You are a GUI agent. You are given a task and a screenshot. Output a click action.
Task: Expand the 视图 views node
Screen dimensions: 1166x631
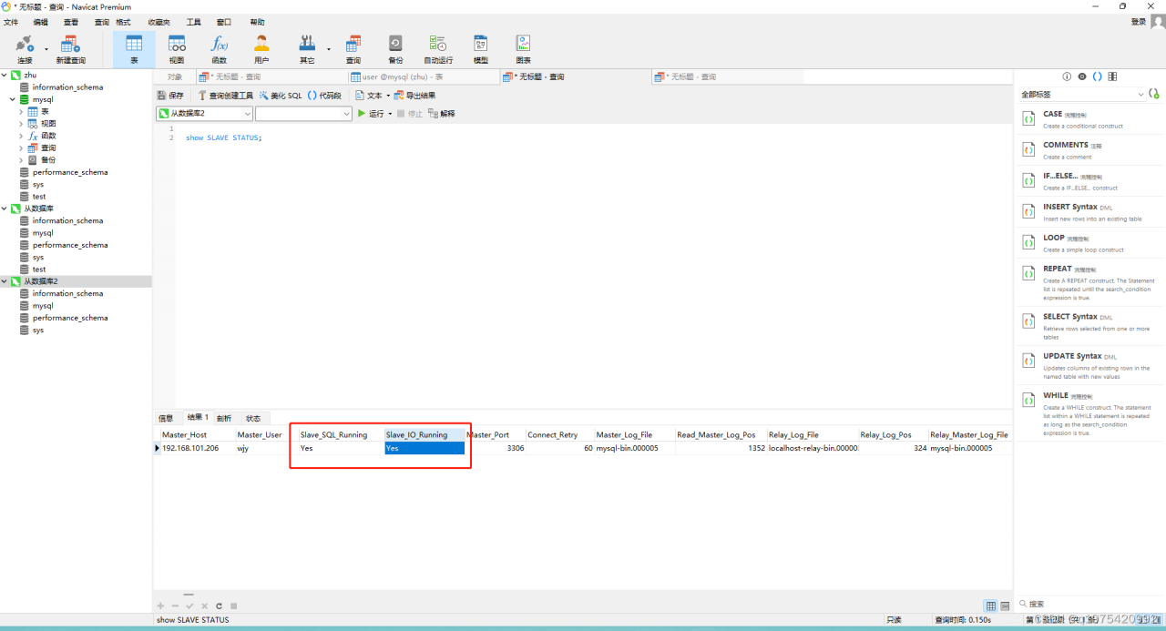tap(21, 123)
